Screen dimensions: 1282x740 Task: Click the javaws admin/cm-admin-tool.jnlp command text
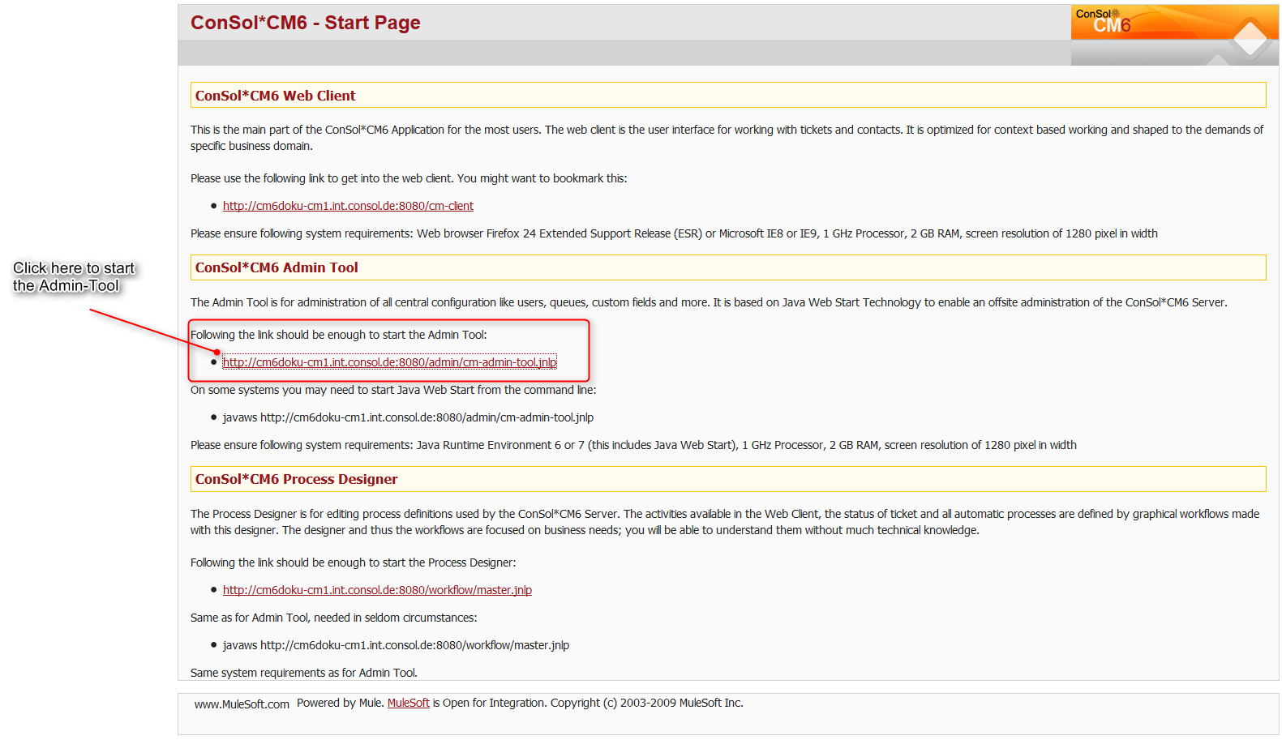pos(408,417)
